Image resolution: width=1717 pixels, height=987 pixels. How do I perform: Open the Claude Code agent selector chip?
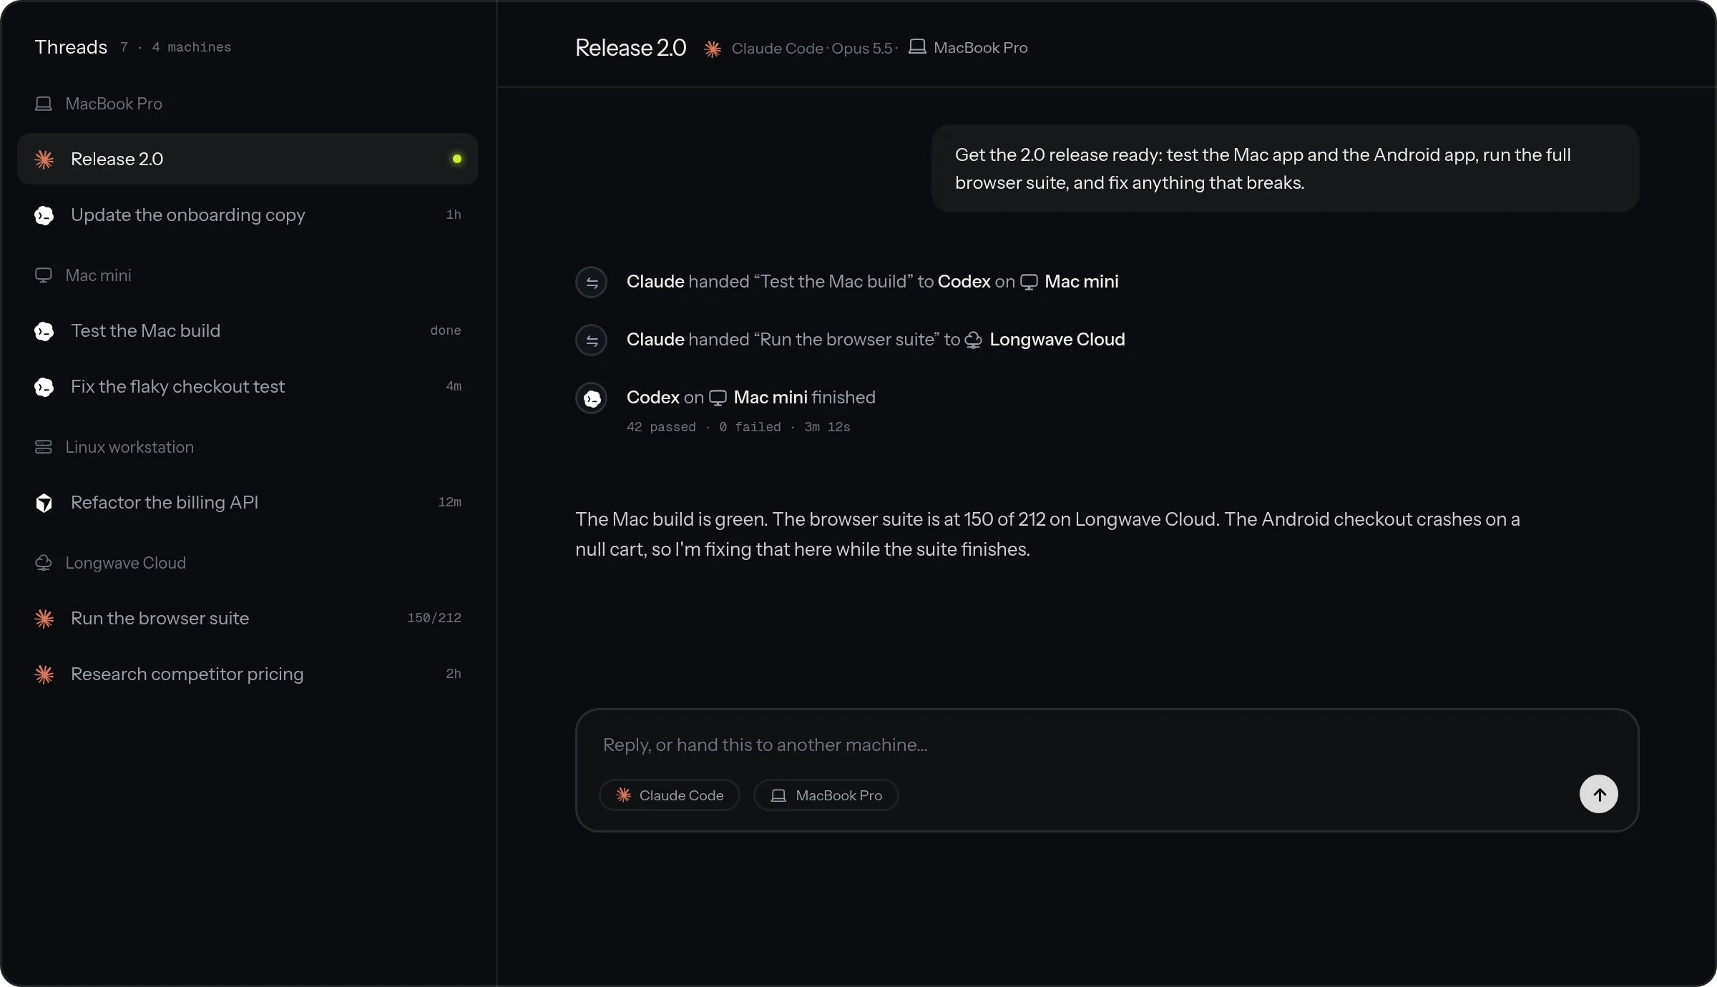click(670, 795)
